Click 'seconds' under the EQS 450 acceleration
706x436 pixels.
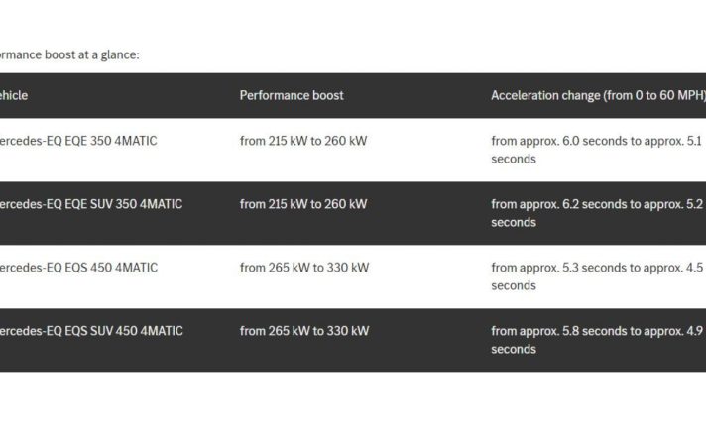pos(514,286)
